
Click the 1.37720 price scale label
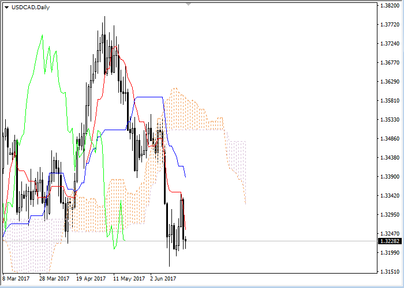pyautogui.click(x=390, y=24)
